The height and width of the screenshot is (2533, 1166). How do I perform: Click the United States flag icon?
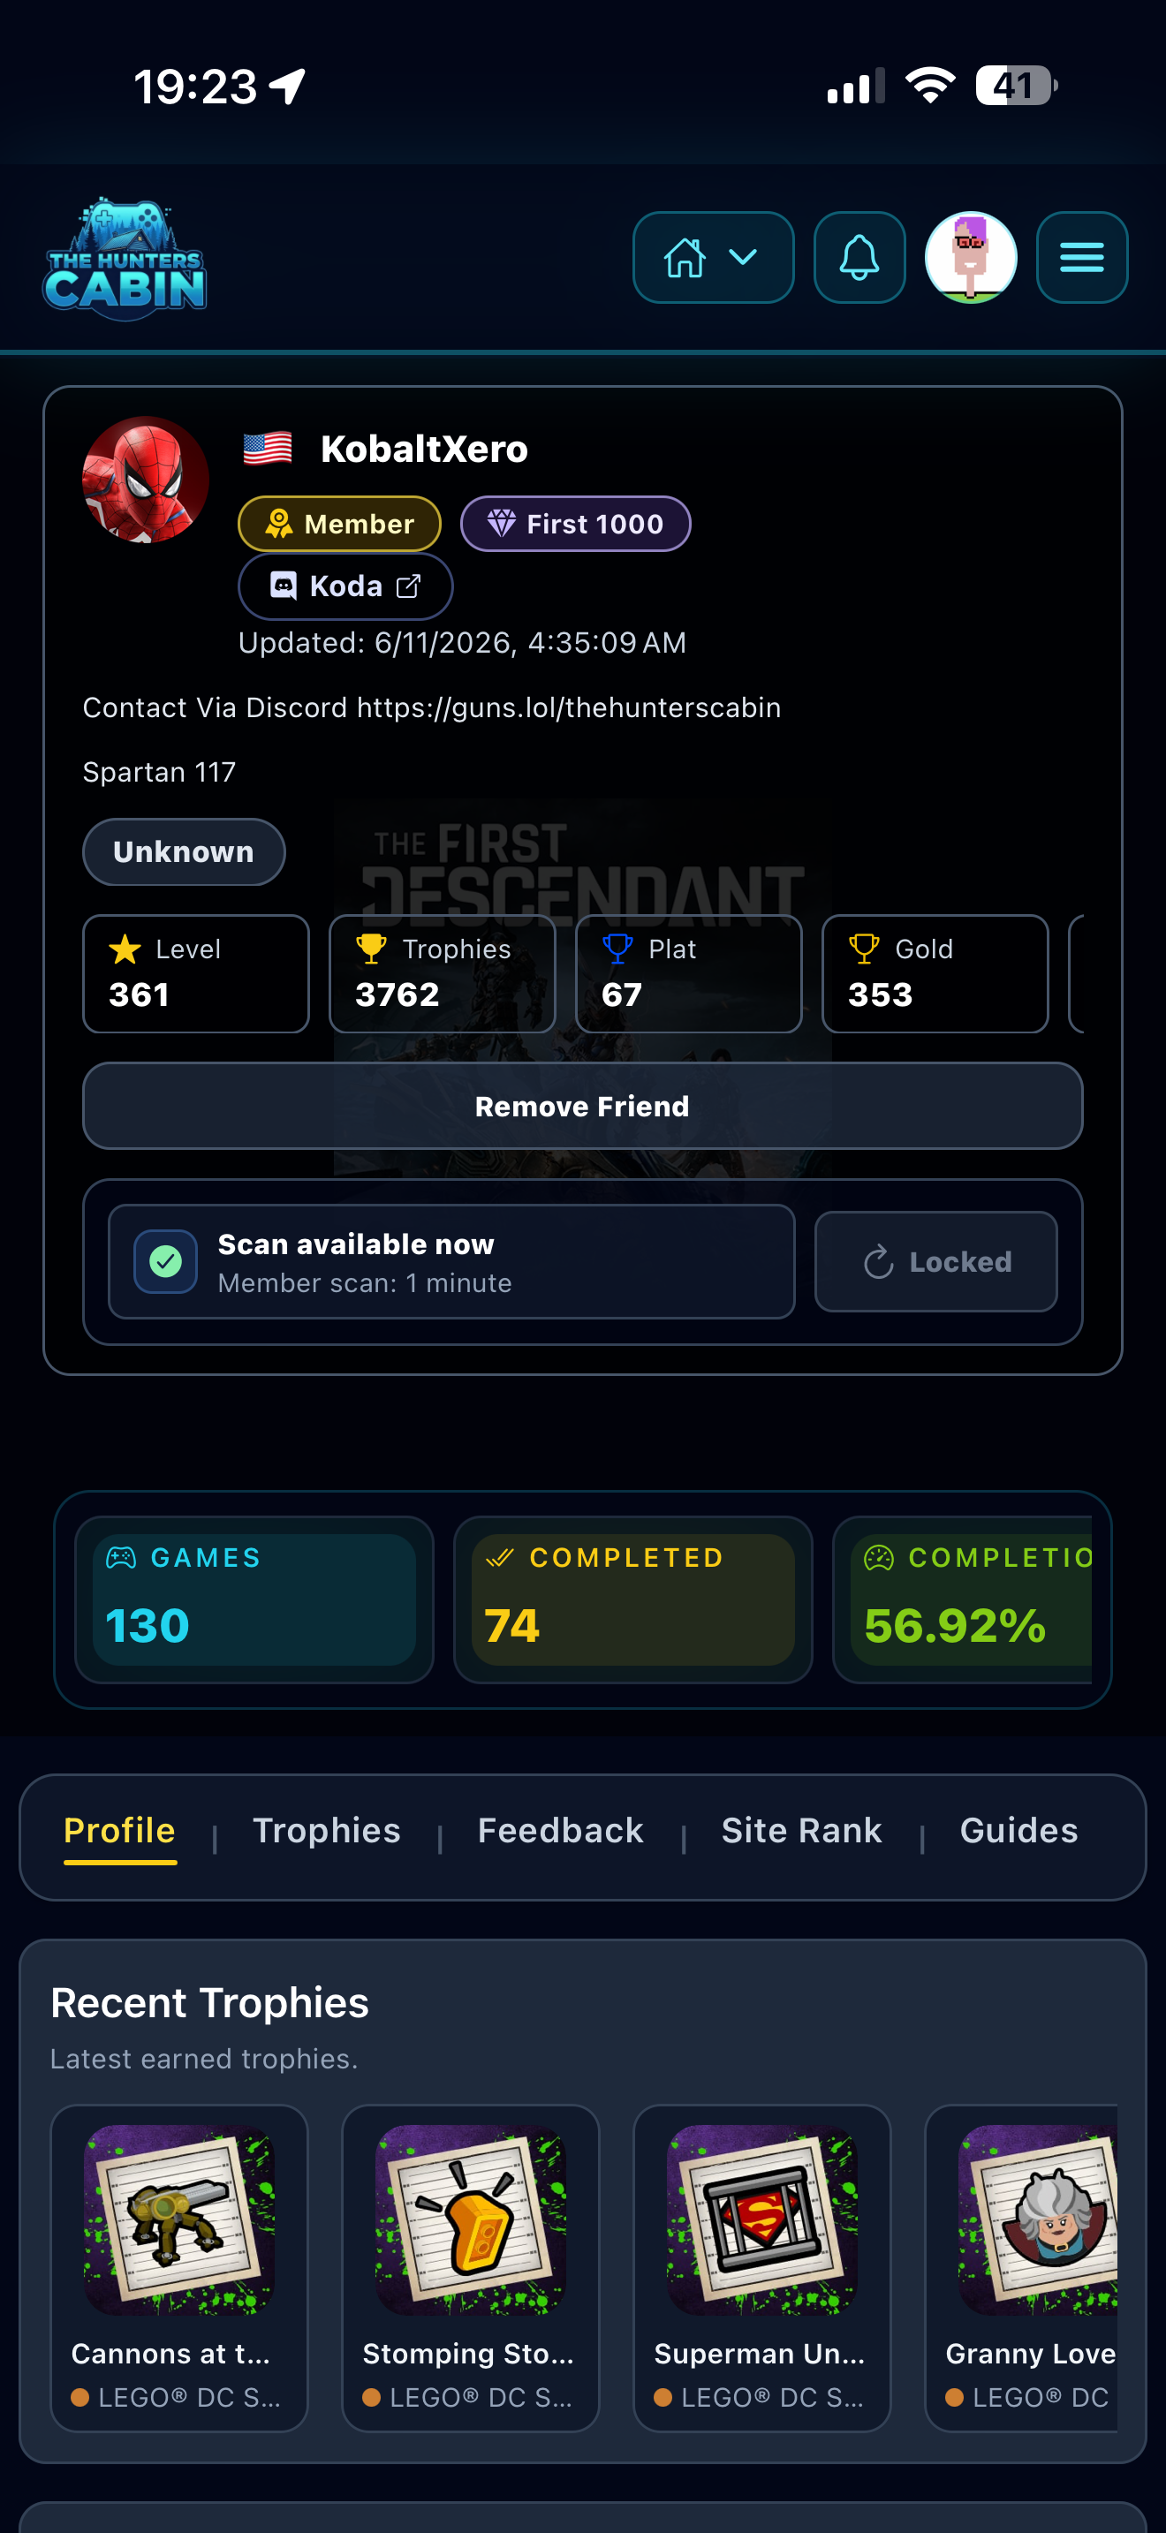[x=268, y=449]
